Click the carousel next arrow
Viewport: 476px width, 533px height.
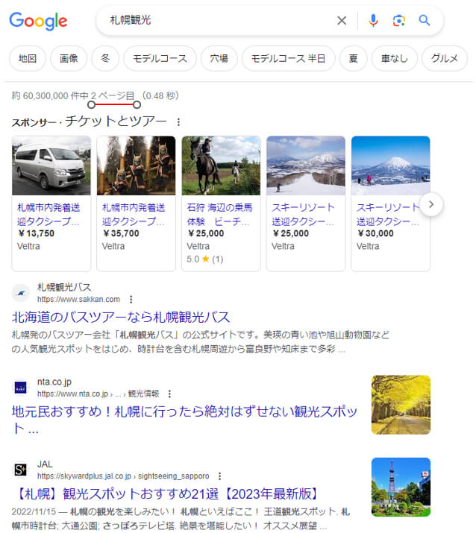tap(431, 204)
